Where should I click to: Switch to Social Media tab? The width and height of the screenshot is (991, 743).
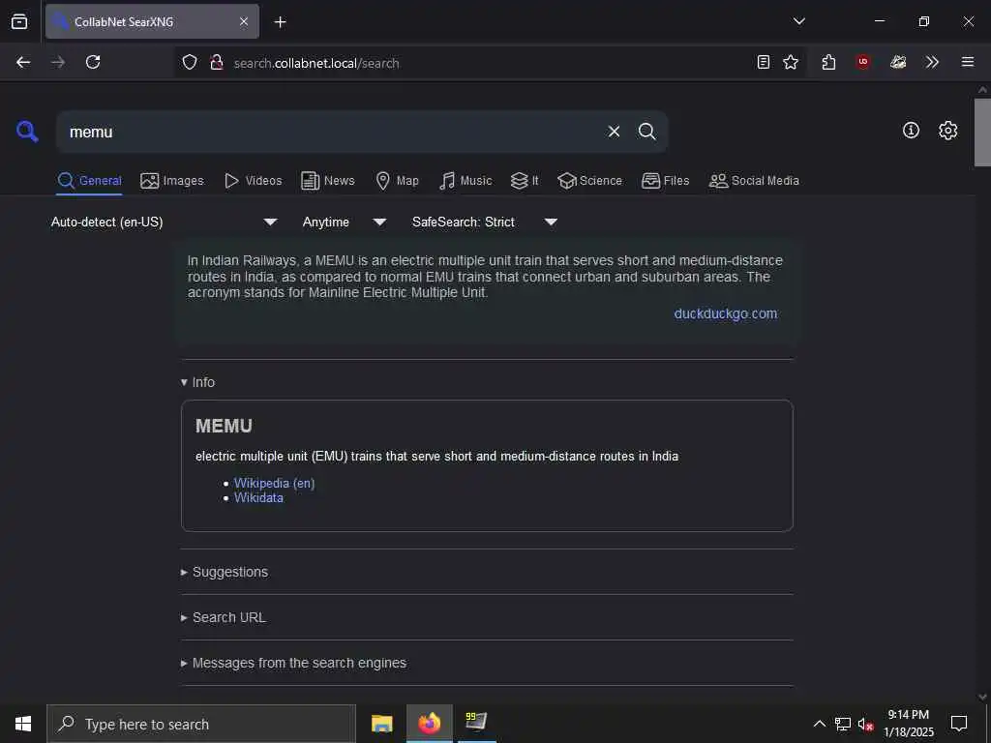click(x=754, y=181)
